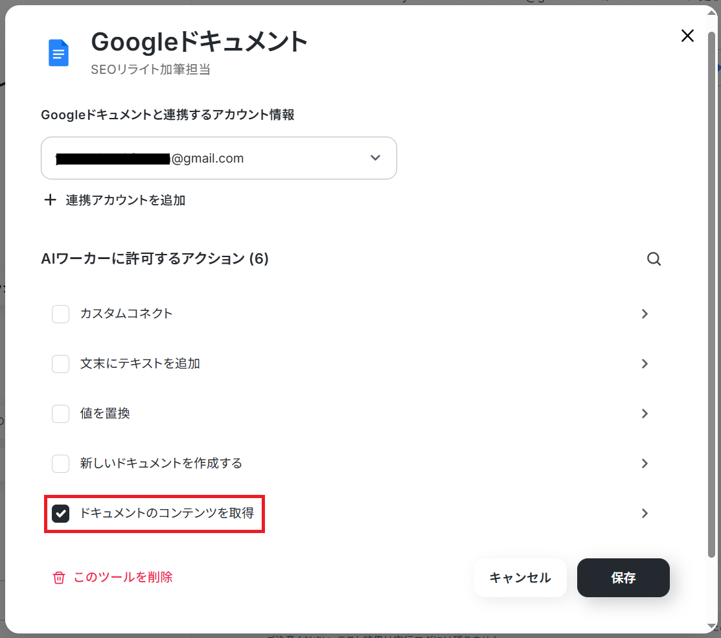Close the Googleドキュメント dialog with X
Viewport: 721px width, 638px height.
click(687, 36)
